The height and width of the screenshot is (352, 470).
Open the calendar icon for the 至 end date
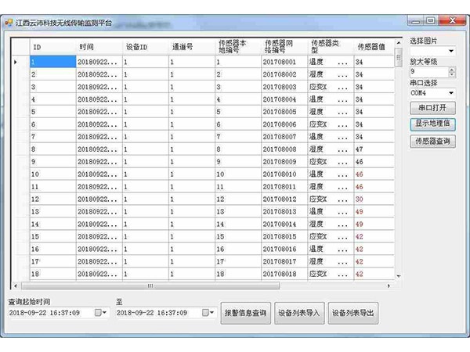[x=207, y=313]
